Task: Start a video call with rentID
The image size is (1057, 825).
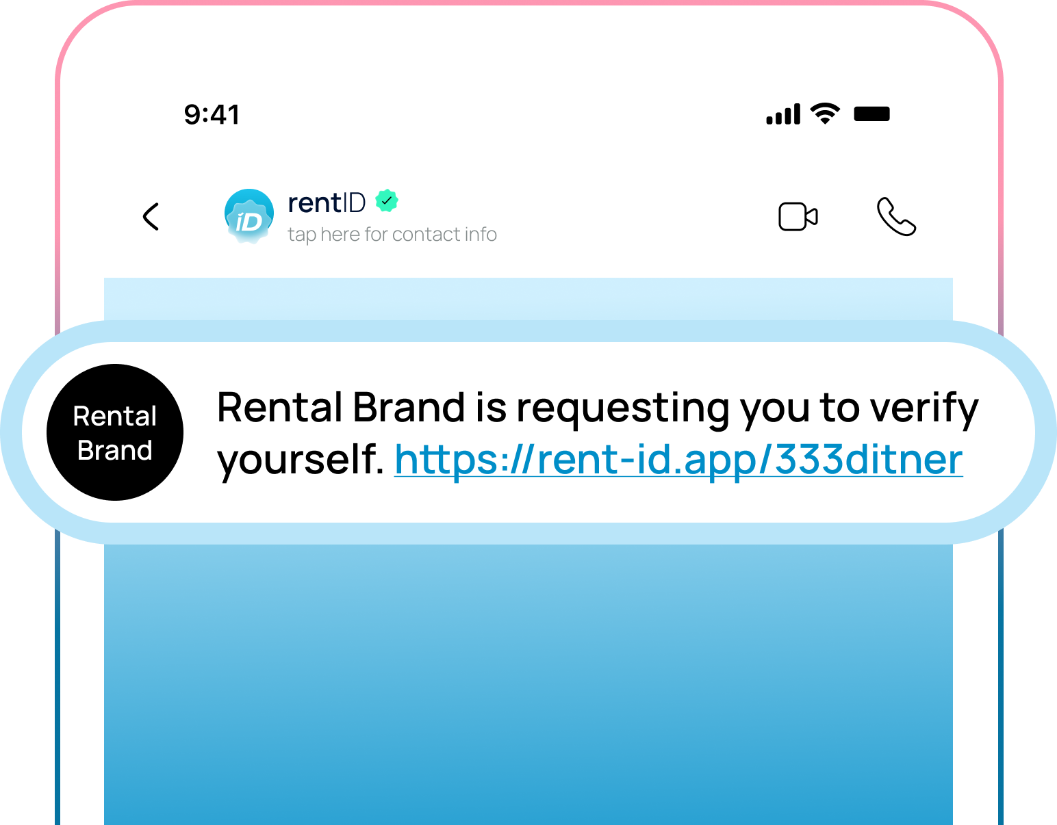Action: (798, 217)
